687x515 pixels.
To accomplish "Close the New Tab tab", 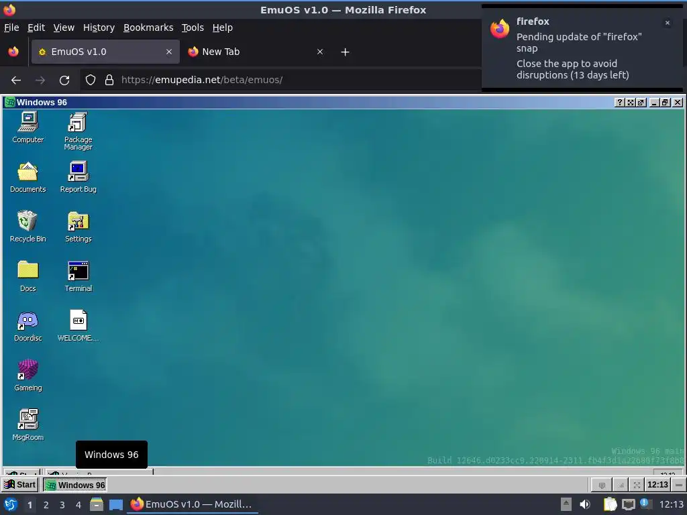I will coord(320,52).
